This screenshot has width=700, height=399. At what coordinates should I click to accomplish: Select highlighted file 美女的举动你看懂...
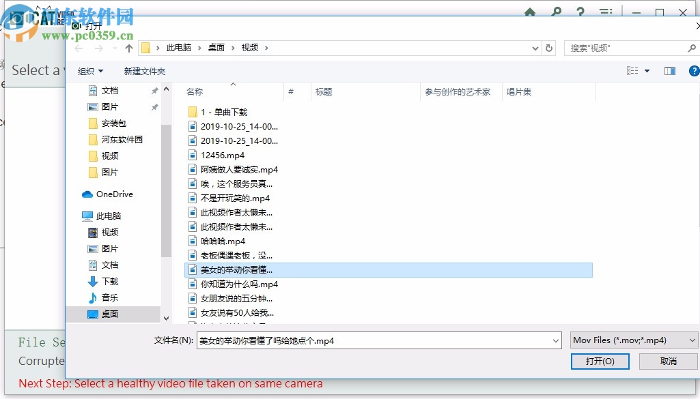point(389,270)
